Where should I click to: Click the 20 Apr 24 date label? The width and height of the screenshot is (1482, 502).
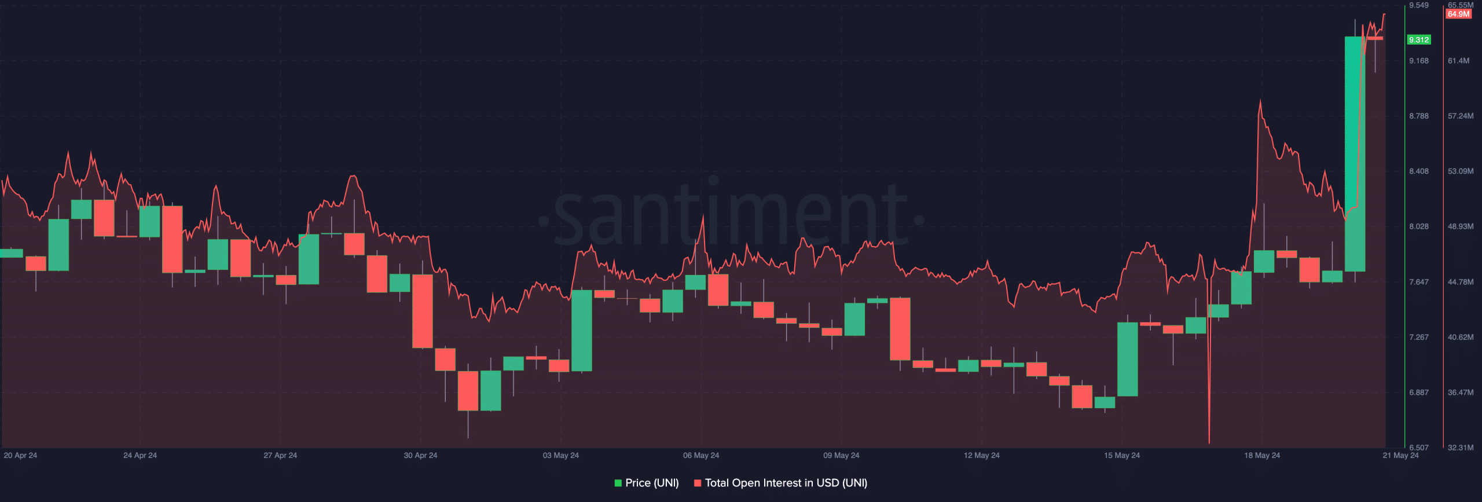[20, 455]
